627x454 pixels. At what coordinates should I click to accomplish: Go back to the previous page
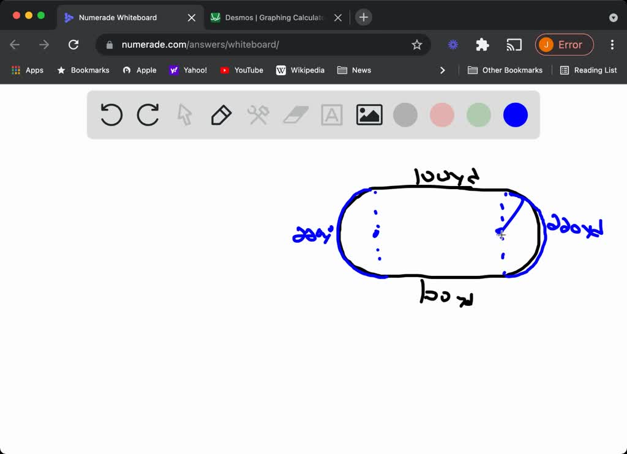(15, 45)
